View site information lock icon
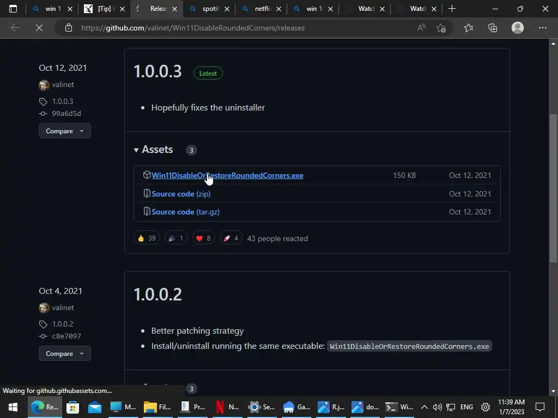The image size is (558, 418). 69,28
